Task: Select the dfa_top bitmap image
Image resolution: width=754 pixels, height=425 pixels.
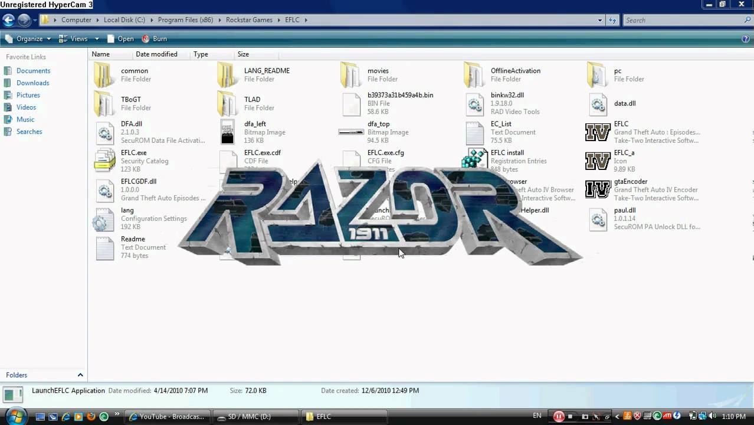Action: (374, 133)
